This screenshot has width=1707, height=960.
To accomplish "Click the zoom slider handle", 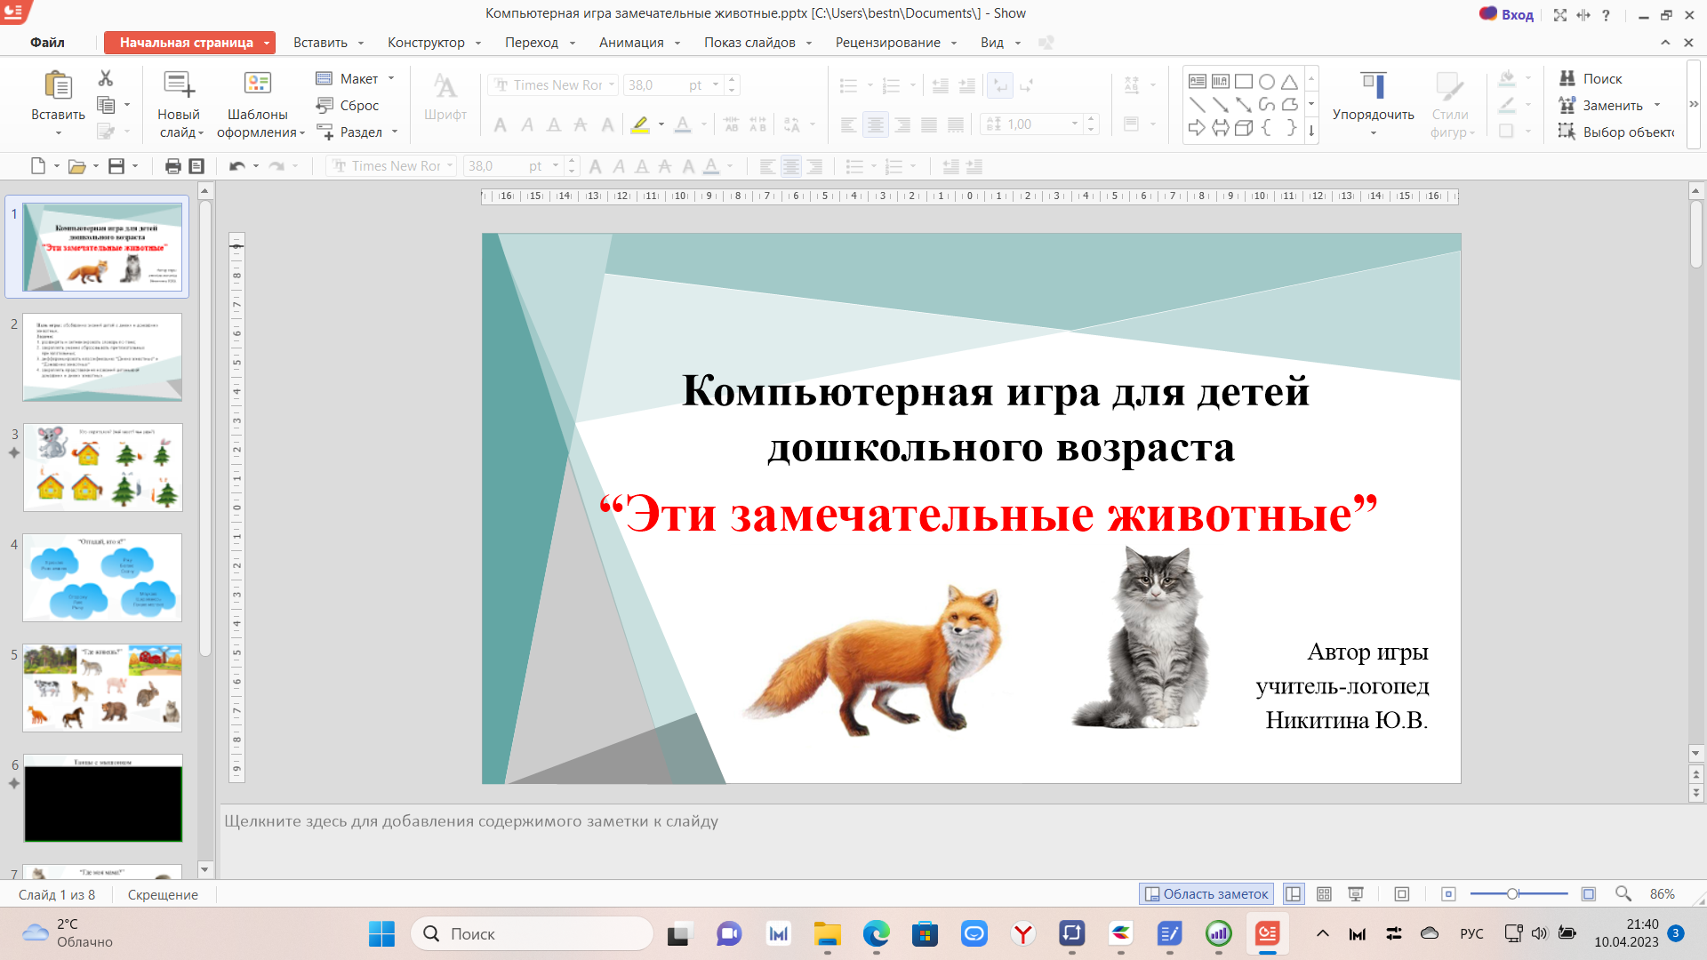I will pos(1512,894).
